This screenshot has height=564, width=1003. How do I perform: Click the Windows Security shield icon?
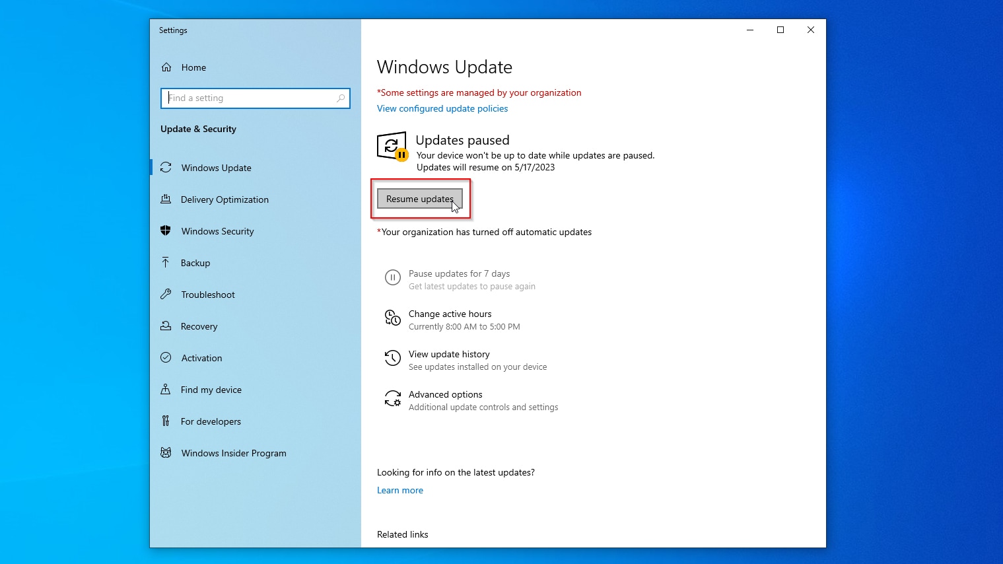click(x=166, y=231)
